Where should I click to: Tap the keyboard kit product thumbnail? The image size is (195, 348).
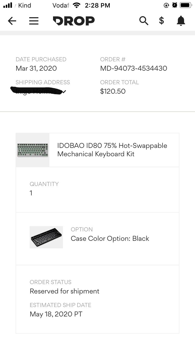tap(32, 150)
